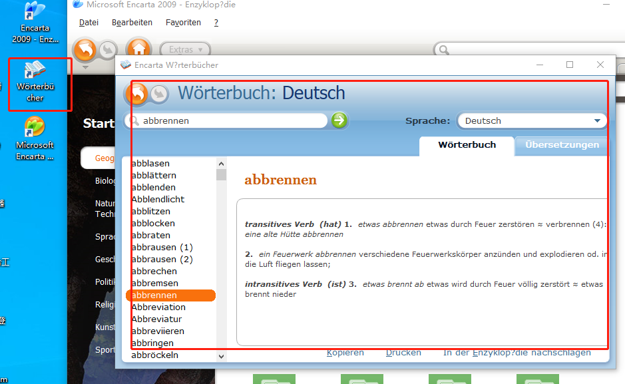This screenshot has width=625, height=384.
Task: Select abbraten in the word list
Action: pos(150,235)
